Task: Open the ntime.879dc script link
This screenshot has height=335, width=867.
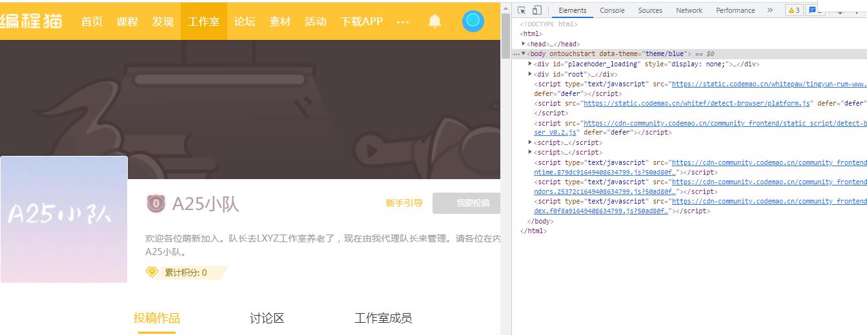Action: point(604,172)
